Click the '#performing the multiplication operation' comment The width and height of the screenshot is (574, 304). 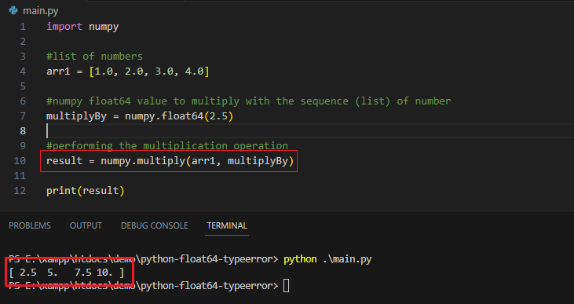pyautogui.click(x=167, y=146)
